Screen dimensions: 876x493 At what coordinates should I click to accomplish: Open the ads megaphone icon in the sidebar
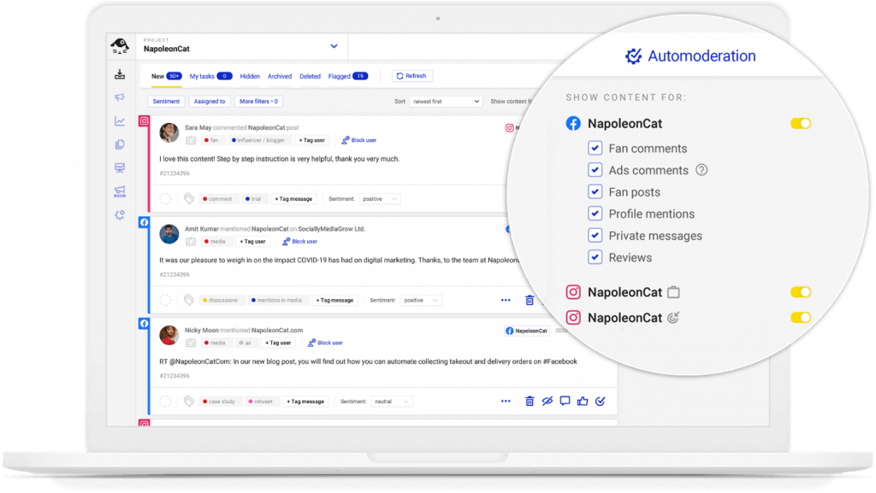point(120,191)
